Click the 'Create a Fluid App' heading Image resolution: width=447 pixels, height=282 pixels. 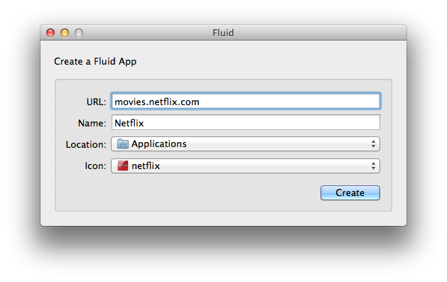pos(95,62)
